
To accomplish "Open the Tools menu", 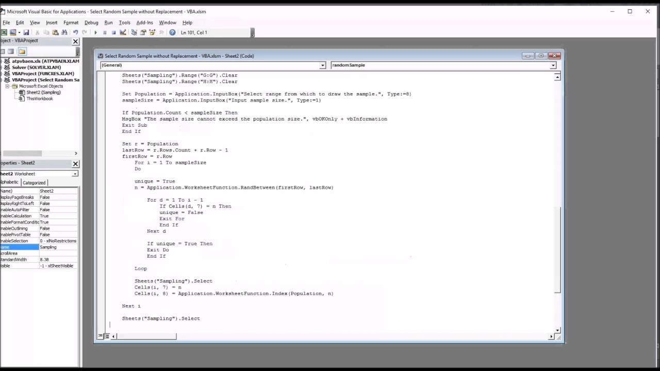I will [x=124, y=23].
